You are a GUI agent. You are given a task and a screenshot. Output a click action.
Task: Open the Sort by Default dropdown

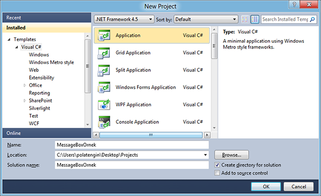click(x=206, y=19)
